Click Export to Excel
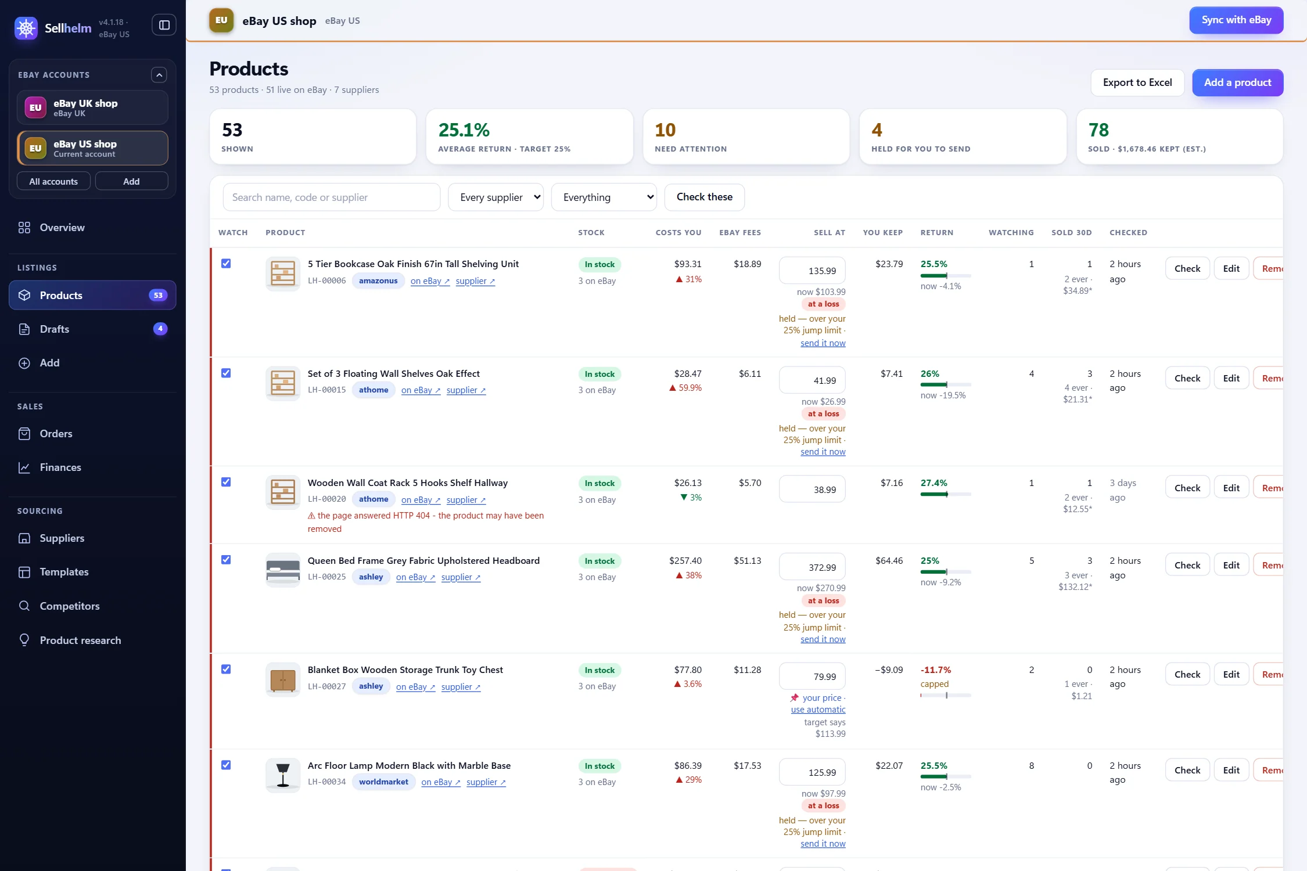The width and height of the screenshot is (1307, 871). pos(1137,82)
